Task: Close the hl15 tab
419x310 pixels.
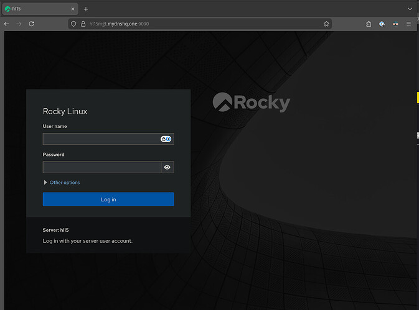Action: (73, 9)
